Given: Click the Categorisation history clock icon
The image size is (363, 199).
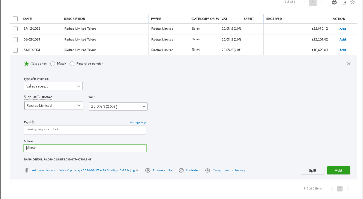Looking at the screenshot, I should (207, 170).
